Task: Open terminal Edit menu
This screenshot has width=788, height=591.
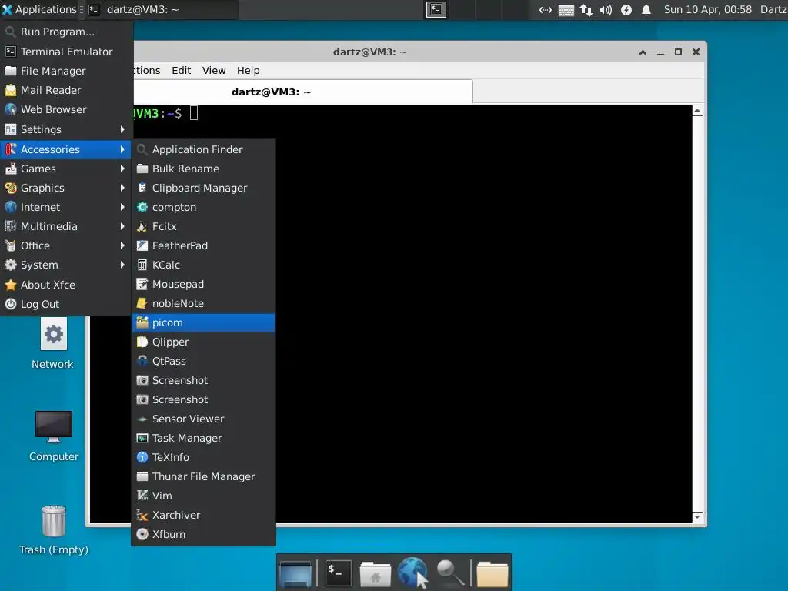Action: click(181, 70)
